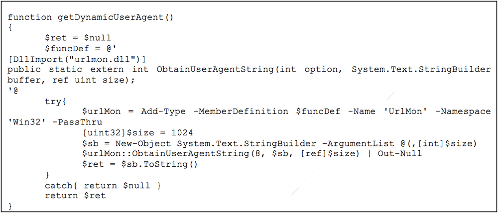Click the $ret = $null assignment line
The image size is (498, 213).
(78, 38)
